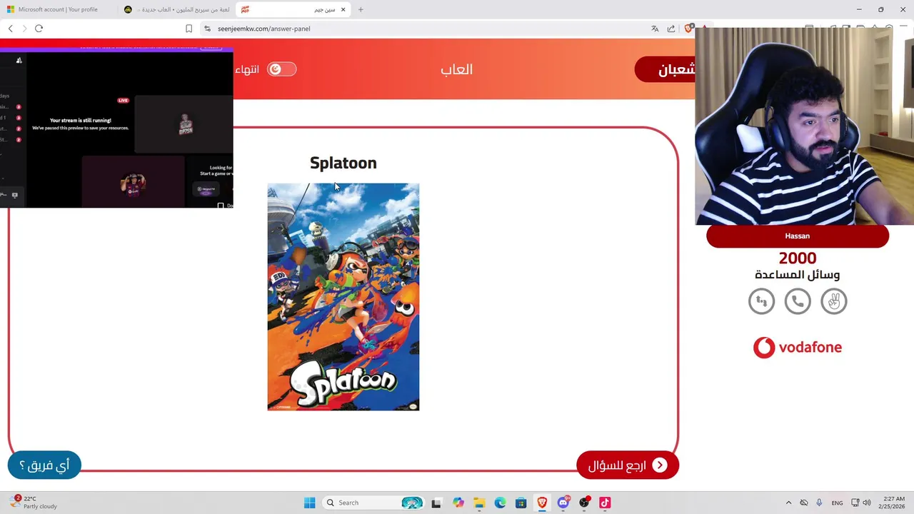Screen dimensions: 914x514
Task: Open Discord from the taskbar
Action: tap(563, 503)
